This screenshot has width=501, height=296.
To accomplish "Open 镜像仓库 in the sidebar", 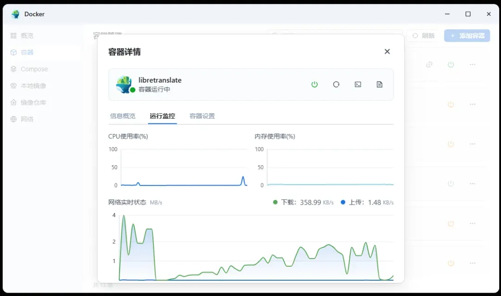I will coord(33,103).
